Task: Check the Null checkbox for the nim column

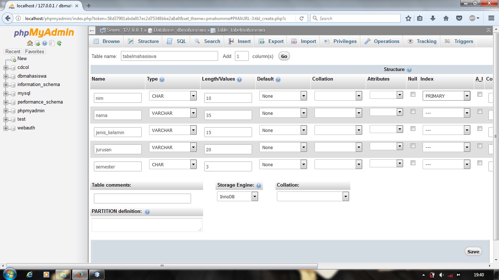Action: point(413,94)
